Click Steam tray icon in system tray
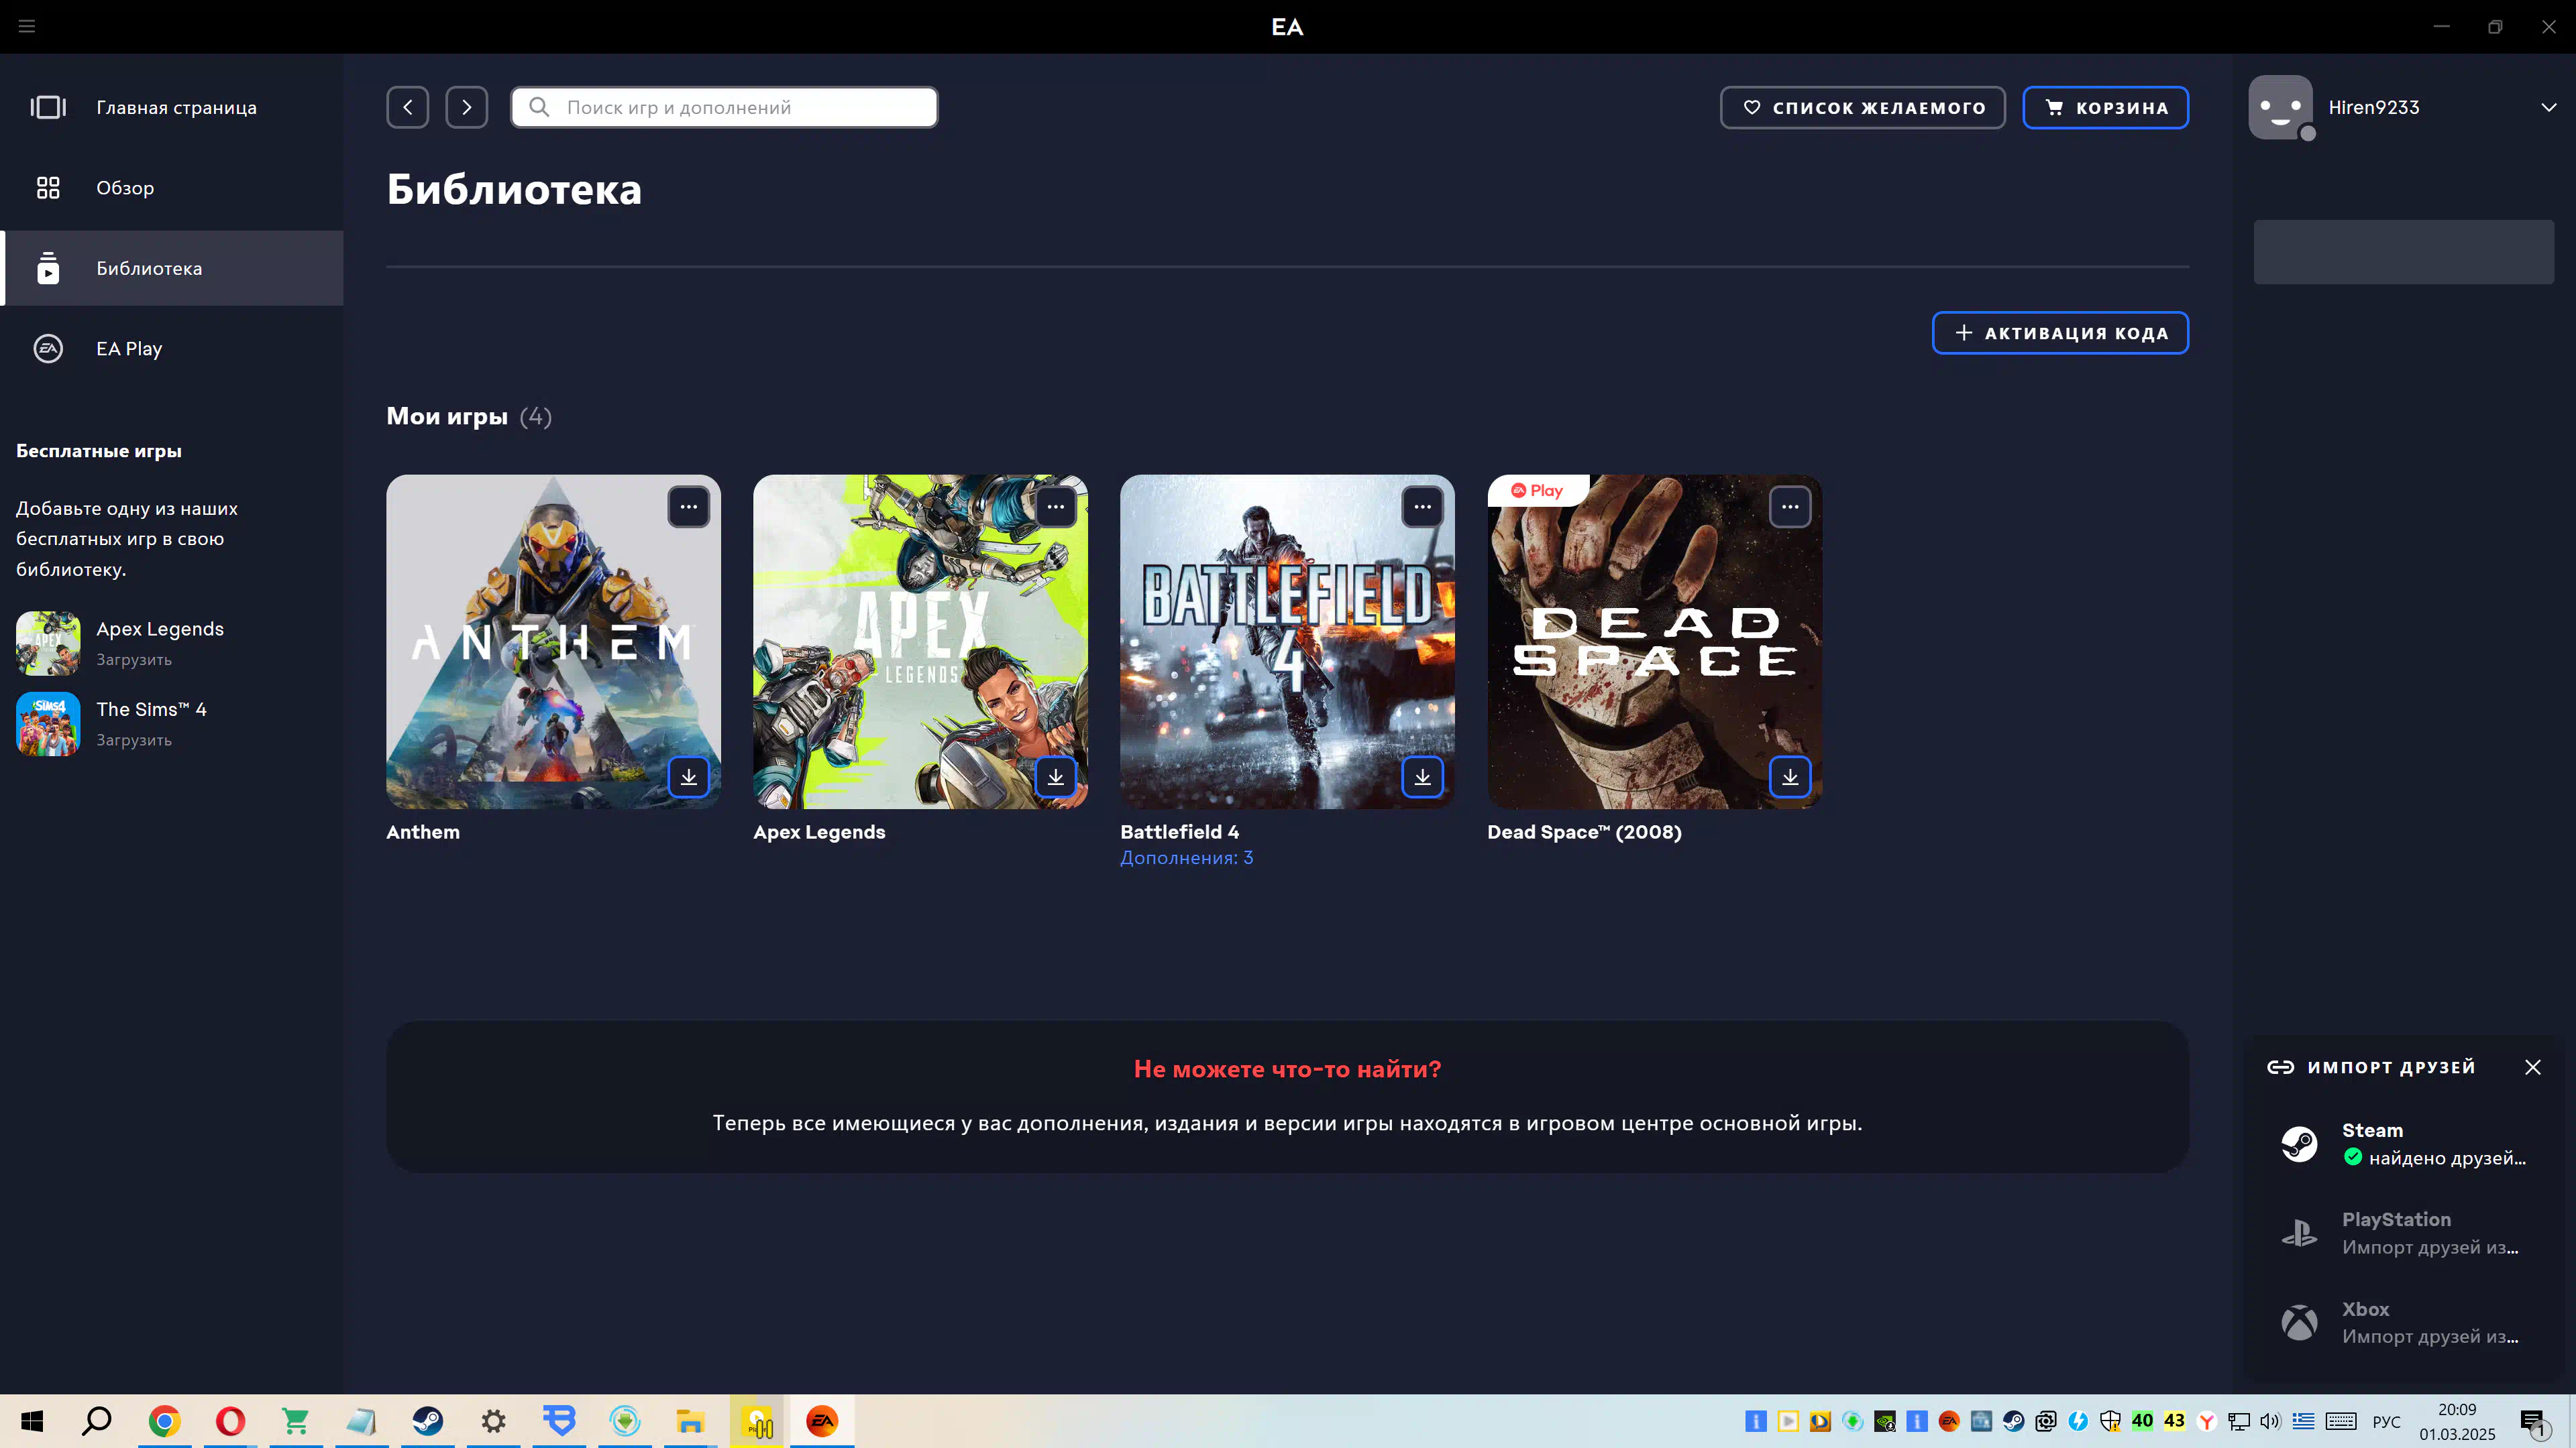The height and width of the screenshot is (1448, 2576). point(2013,1421)
